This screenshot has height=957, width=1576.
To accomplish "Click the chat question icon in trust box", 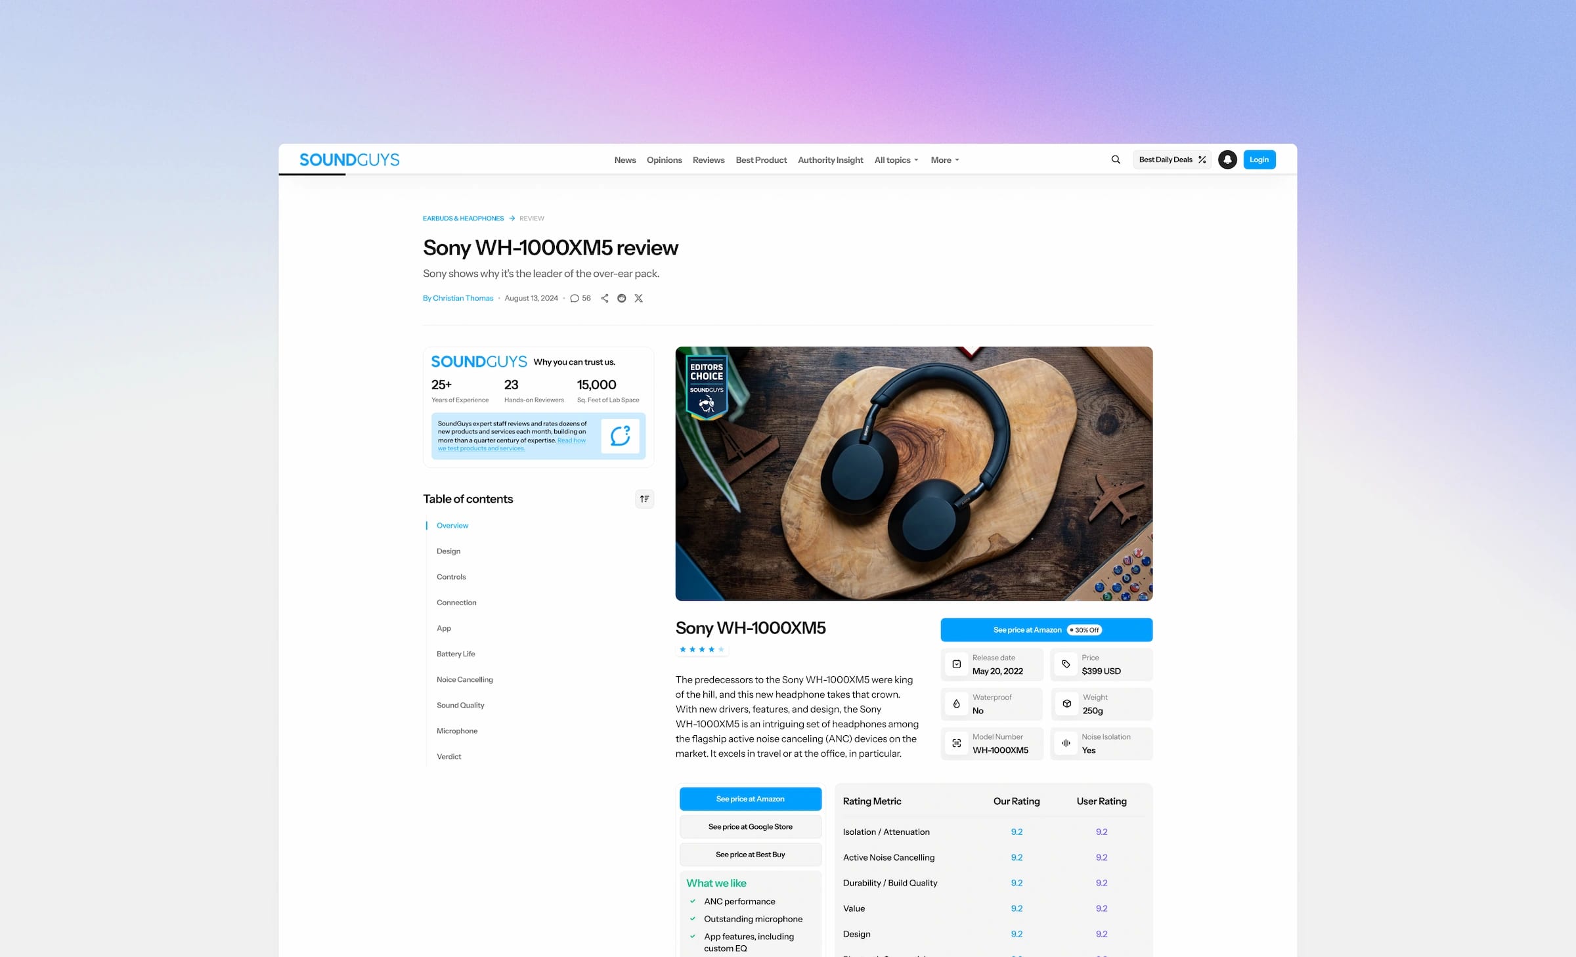I will coord(620,436).
